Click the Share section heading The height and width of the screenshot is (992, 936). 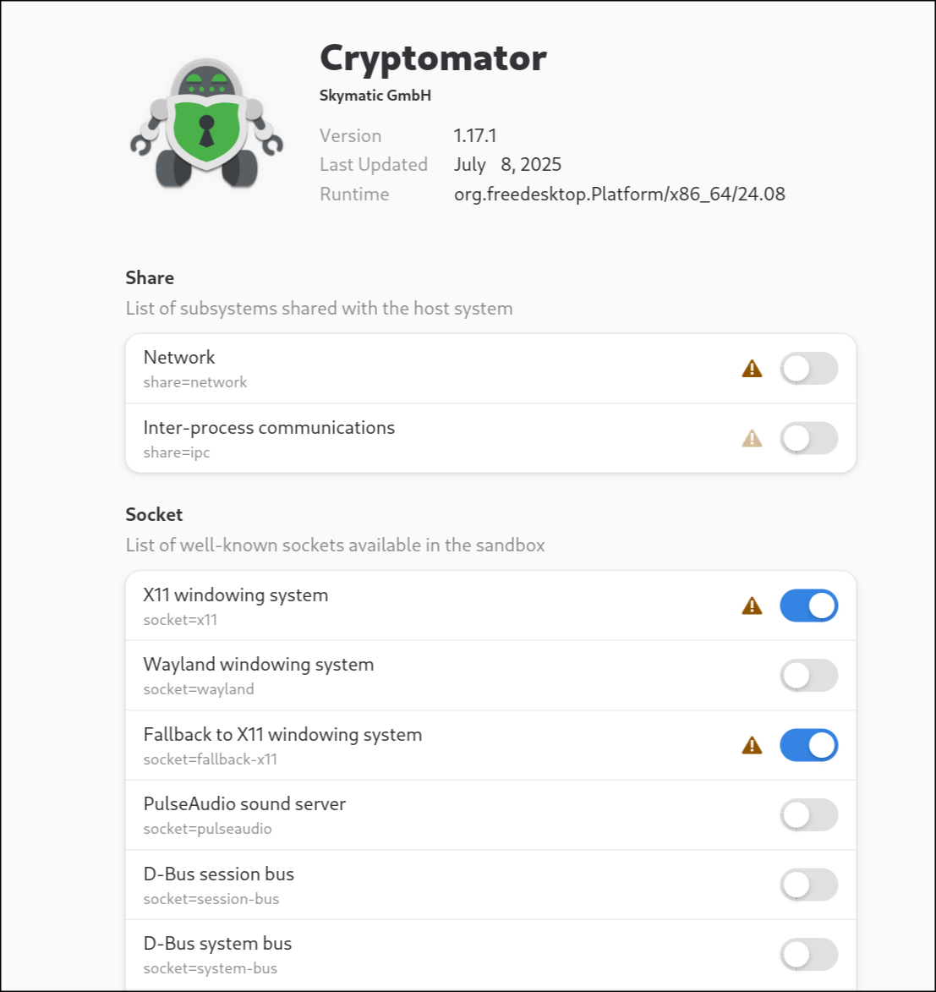[x=150, y=277]
